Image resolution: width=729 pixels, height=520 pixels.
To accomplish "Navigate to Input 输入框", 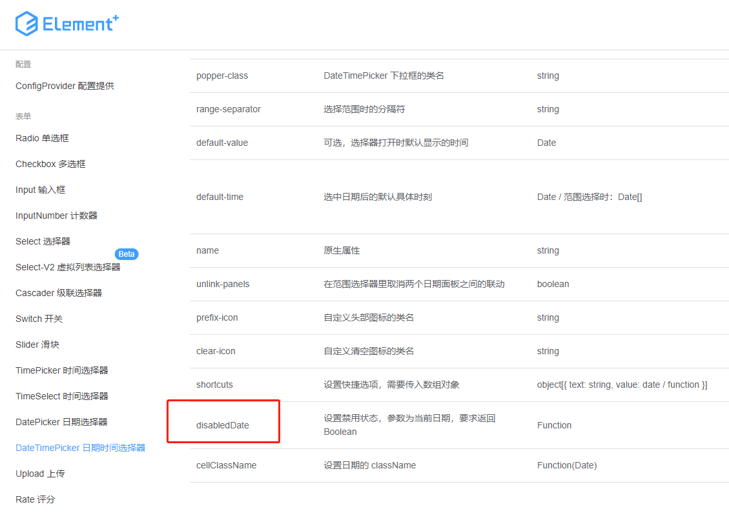I will tap(39, 189).
